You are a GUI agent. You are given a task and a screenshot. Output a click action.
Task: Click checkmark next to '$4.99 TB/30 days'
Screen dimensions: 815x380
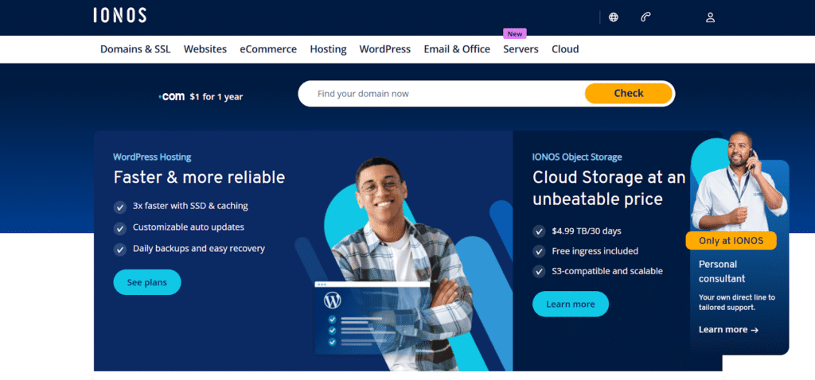pos(540,232)
